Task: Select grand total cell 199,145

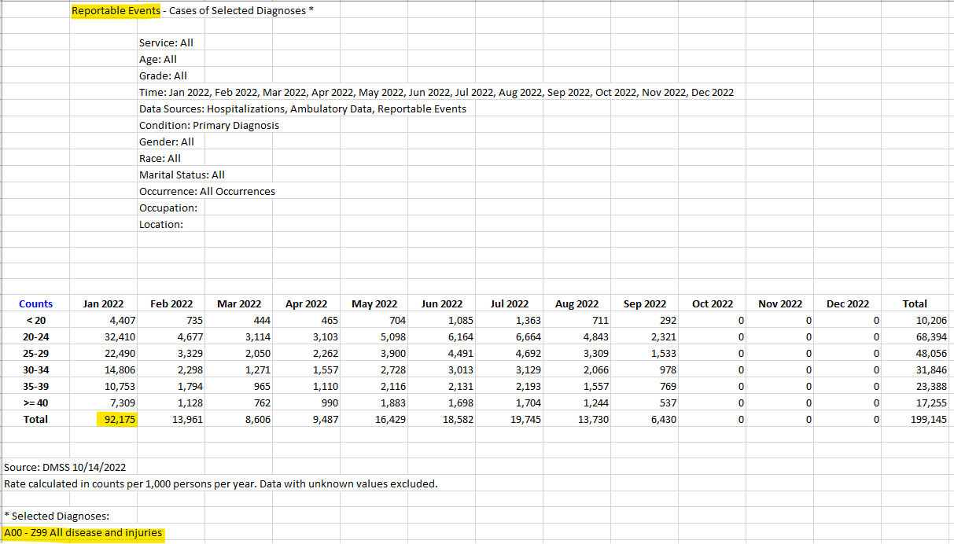Action: point(929,419)
